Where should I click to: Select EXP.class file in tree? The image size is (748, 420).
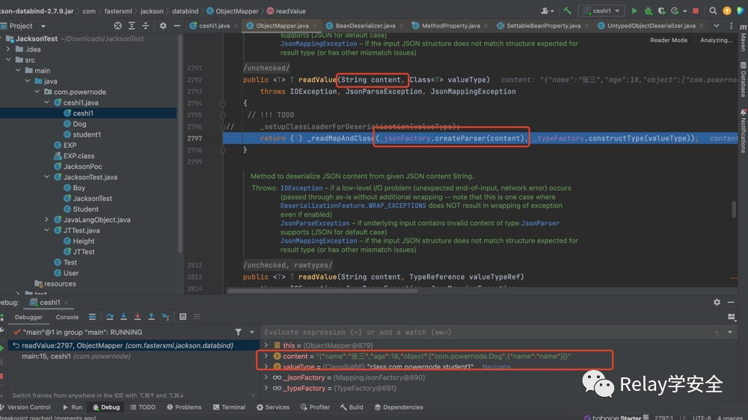click(79, 156)
